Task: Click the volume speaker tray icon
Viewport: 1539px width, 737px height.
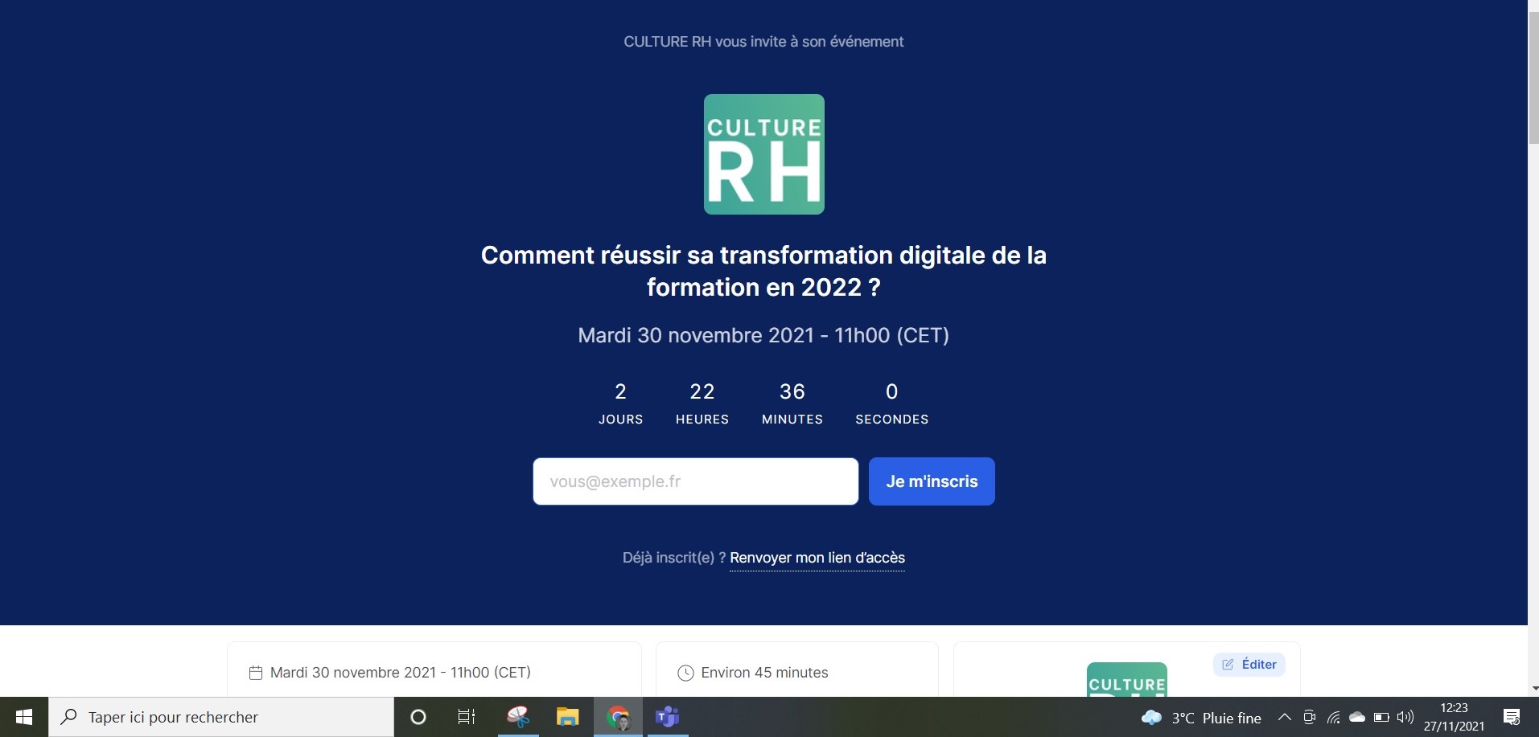Action: click(x=1405, y=718)
